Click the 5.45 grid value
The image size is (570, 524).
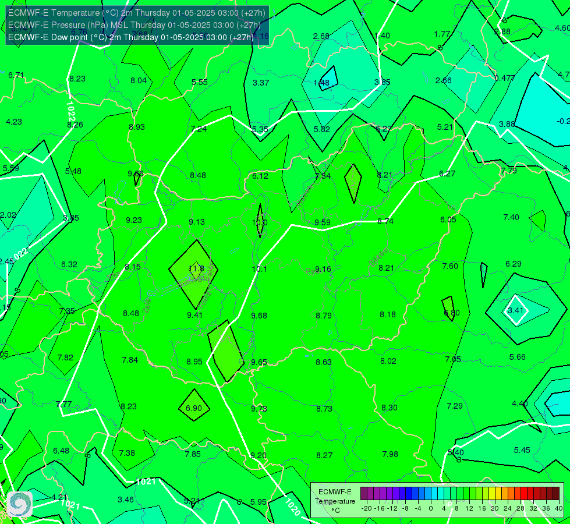(522, 450)
